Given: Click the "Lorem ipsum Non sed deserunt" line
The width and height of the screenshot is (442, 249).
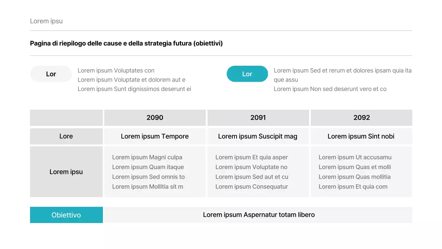Looking at the screenshot, I should [x=330, y=89].
